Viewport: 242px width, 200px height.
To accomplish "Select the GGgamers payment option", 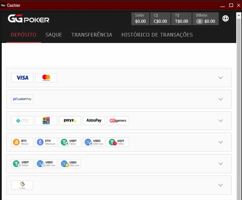I will (x=118, y=121).
